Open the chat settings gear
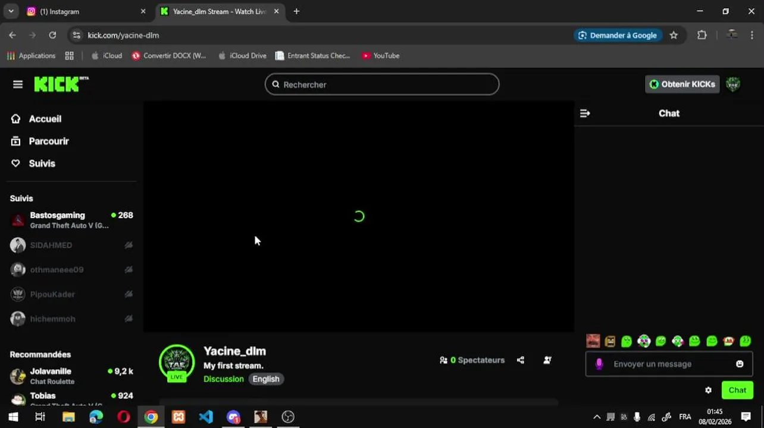Image resolution: width=764 pixels, height=428 pixels. (708, 391)
